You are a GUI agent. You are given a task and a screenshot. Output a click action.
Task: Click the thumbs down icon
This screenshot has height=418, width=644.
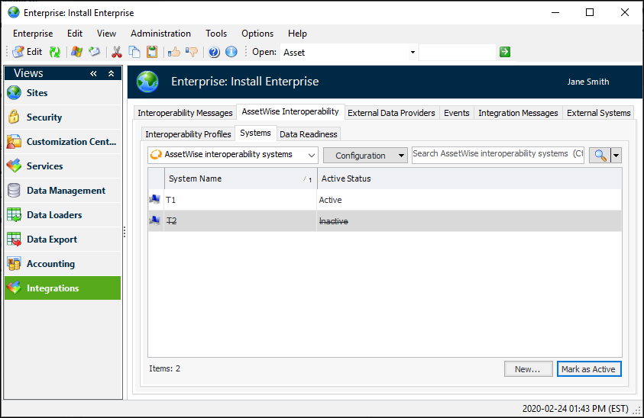(x=191, y=52)
